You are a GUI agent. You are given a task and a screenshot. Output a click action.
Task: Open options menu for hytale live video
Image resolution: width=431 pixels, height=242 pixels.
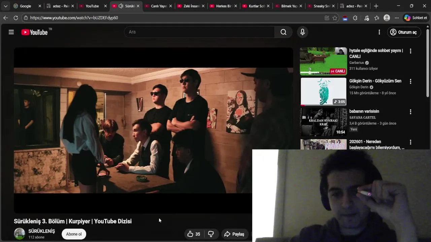pos(410,51)
